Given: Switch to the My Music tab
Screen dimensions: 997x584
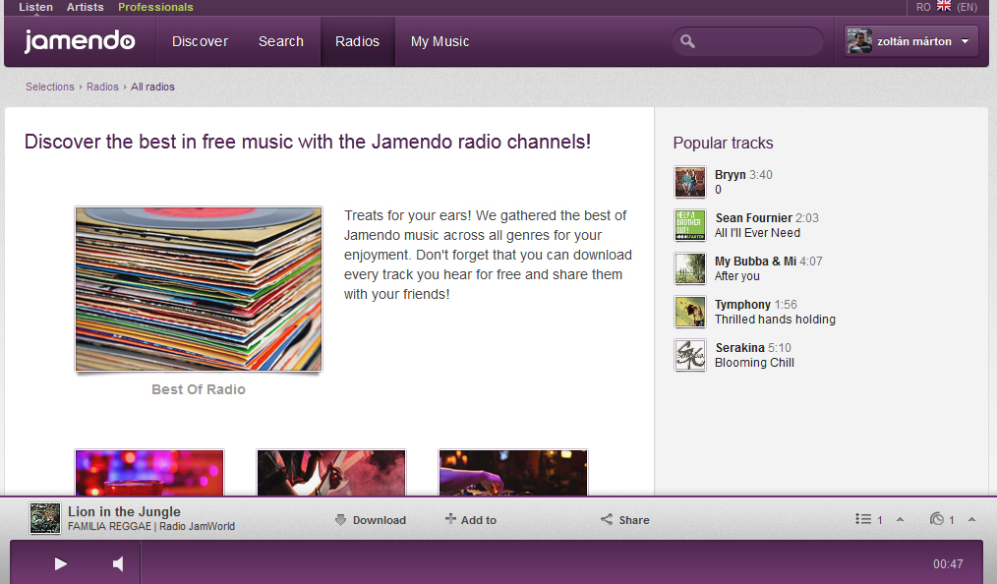Looking at the screenshot, I should click(440, 41).
